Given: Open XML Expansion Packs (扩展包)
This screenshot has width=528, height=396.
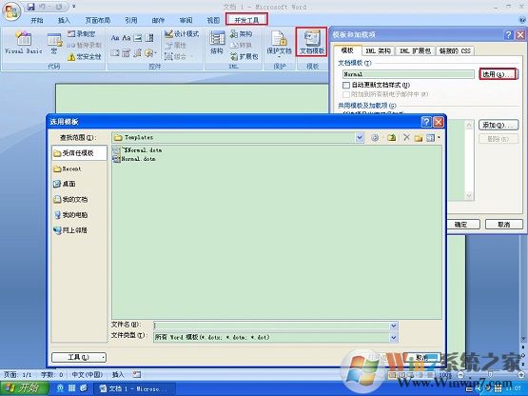Looking at the screenshot, I should 244,56.
